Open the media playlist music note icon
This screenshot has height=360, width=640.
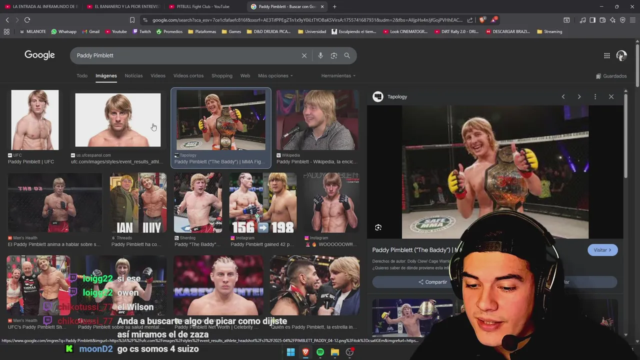coord(582,20)
